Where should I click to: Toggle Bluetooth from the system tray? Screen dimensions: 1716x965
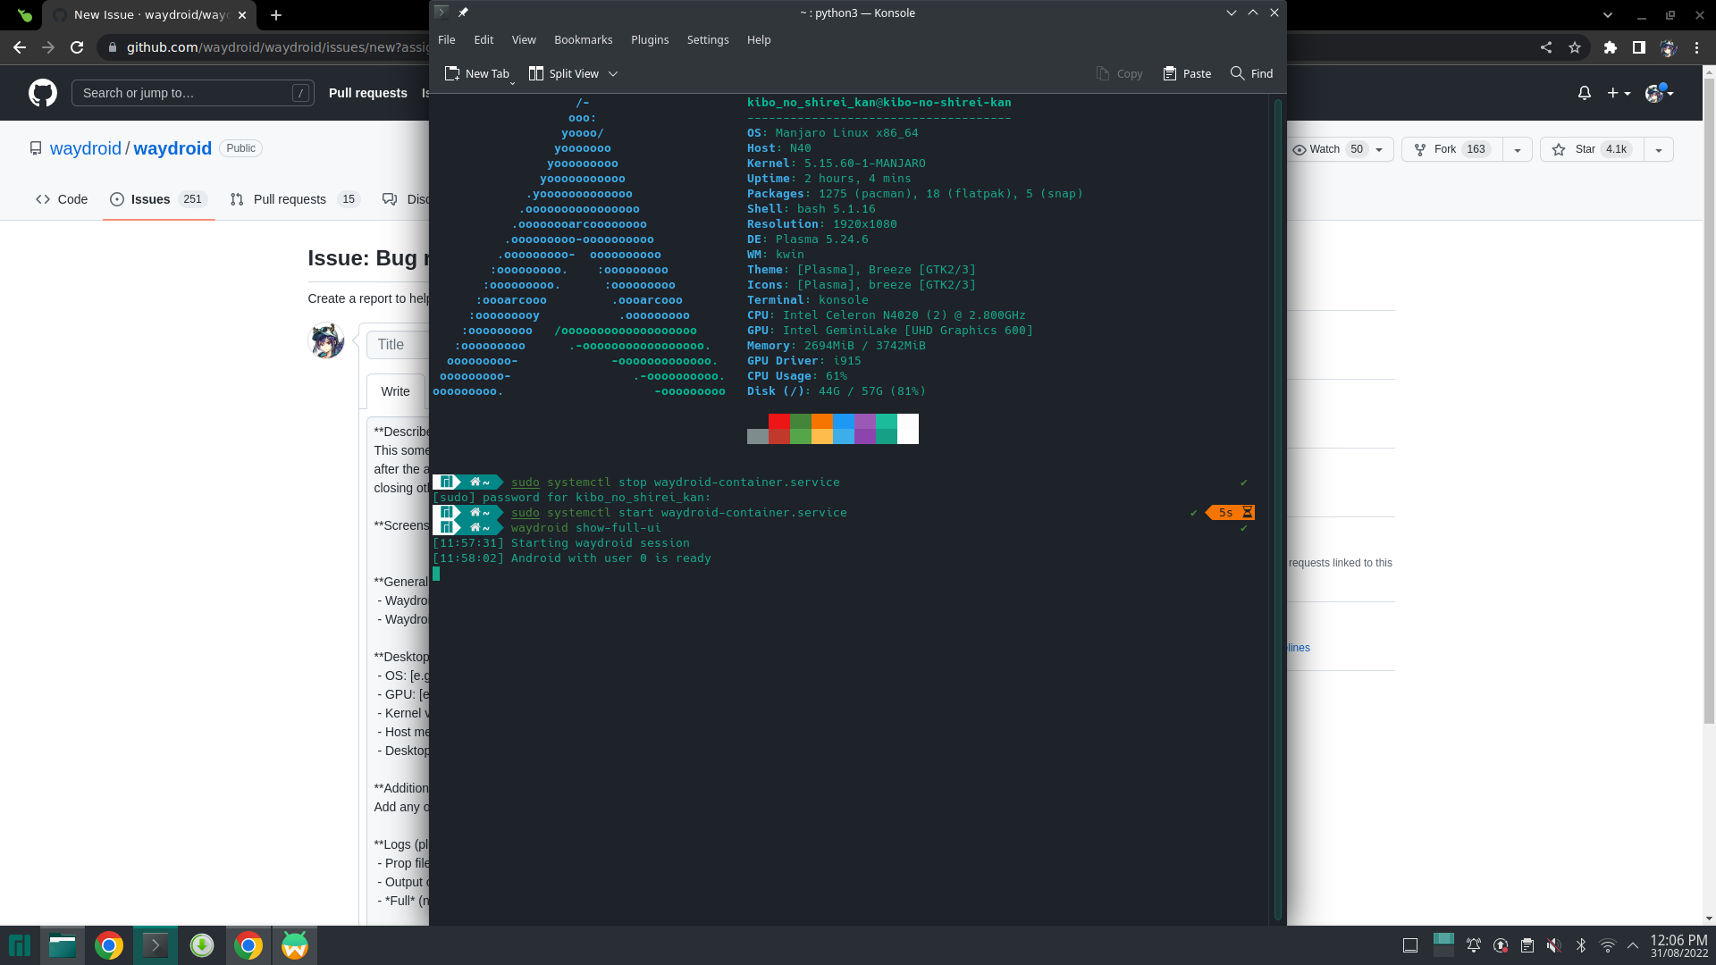(1583, 945)
